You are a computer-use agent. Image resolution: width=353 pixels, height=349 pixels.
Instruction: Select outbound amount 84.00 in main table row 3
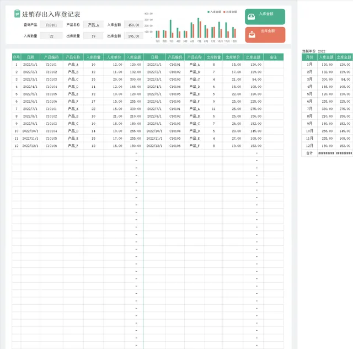coord(253,80)
